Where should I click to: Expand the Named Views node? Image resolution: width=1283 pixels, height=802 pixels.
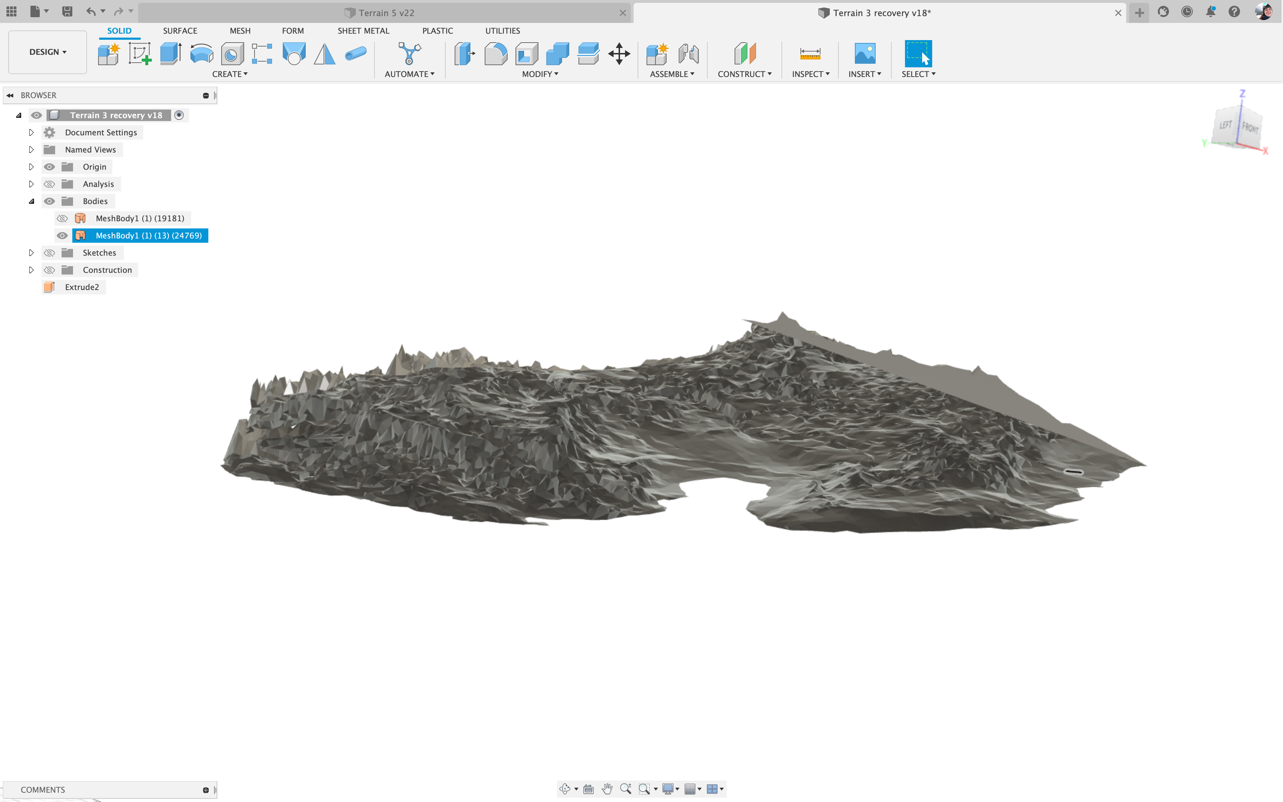31,150
